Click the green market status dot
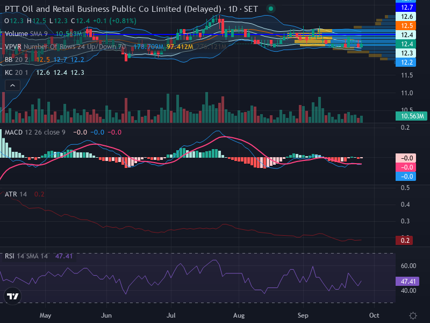The image size is (430, 323). (x=271, y=9)
